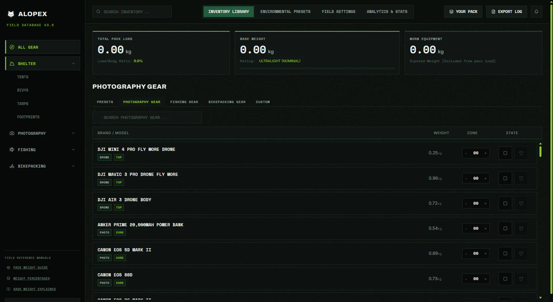Mark DJI Mini 4 Pro drone as worn
The width and height of the screenshot is (553, 302).
coord(521,153)
